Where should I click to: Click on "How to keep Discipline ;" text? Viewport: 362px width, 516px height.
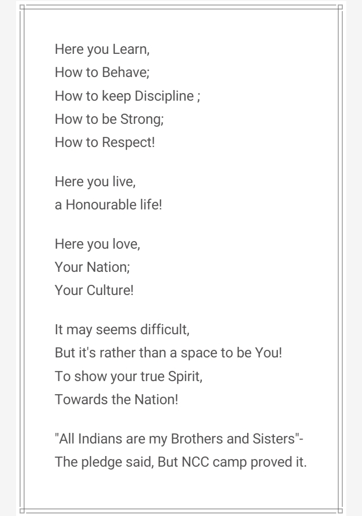[127, 96]
